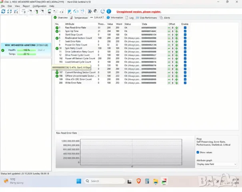This screenshot has width=242, height=192.
Task: Click the minus offset icon for Raw Read Error Rate
Action: pos(169,28)
